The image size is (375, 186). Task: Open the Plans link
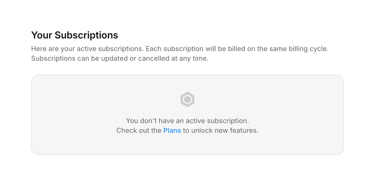[x=172, y=131]
